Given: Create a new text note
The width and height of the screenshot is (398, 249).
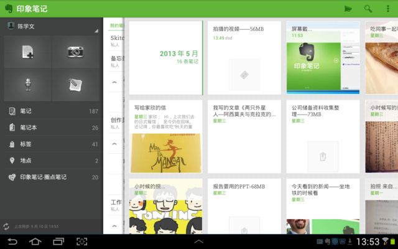Looking at the screenshot, I should pos(28,52).
